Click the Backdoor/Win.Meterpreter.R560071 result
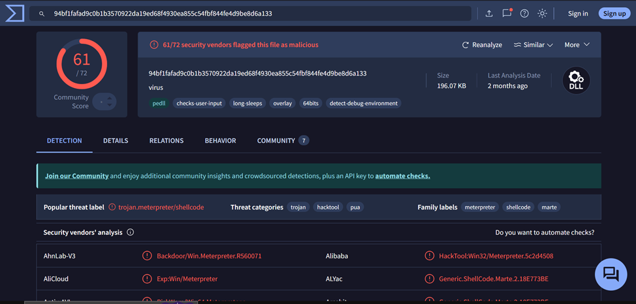This screenshot has width=636, height=304. coord(209,256)
